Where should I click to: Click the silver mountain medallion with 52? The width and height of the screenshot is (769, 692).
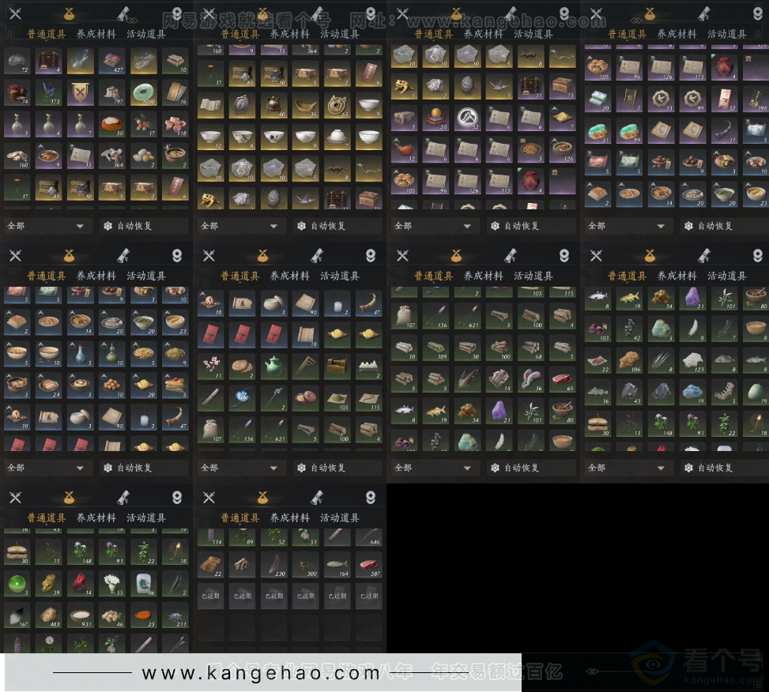[467, 117]
